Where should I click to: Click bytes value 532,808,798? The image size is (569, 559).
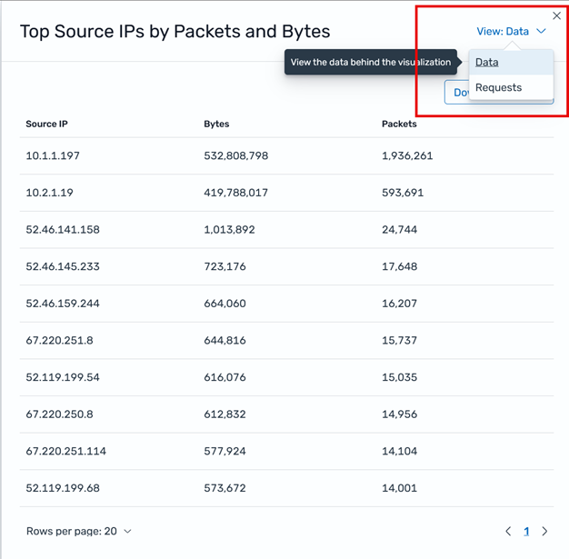[236, 155]
